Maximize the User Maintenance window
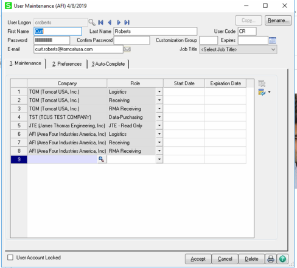The image size is (297, 268). pyautogui.click(x=265, y=5)
